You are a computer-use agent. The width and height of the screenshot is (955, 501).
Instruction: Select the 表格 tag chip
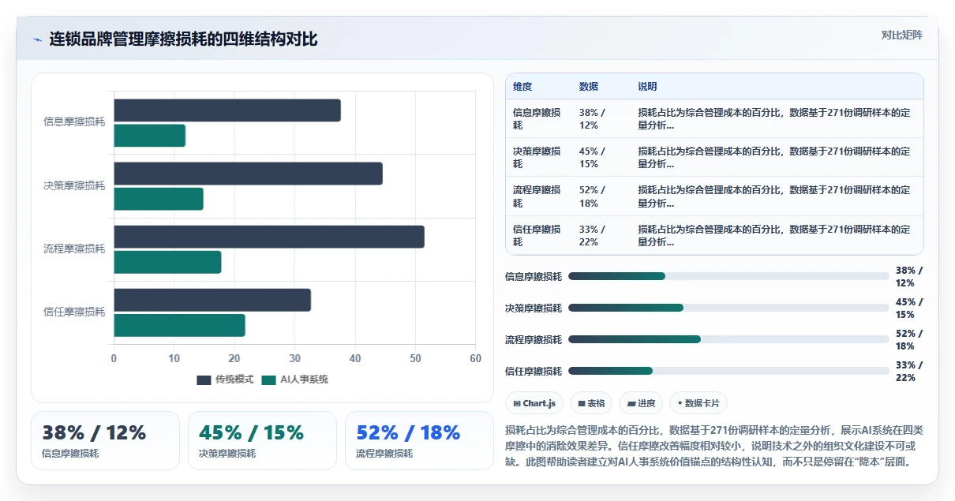591,403
